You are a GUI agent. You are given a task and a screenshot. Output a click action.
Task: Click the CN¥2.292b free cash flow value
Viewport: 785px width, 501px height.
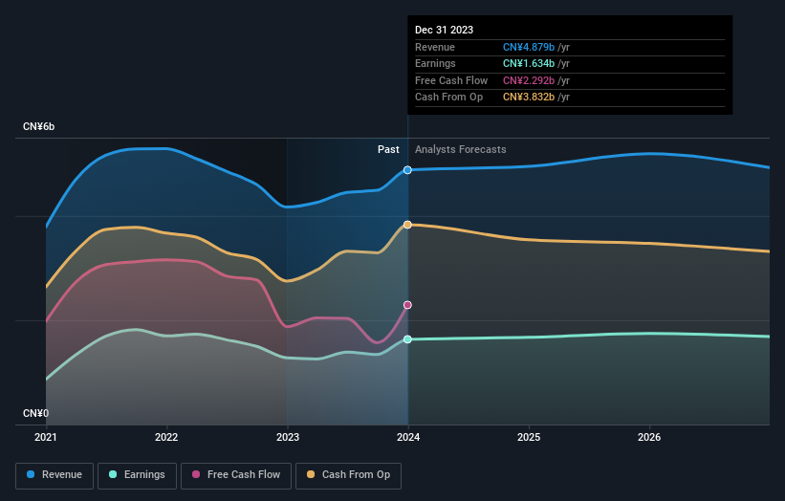point(529,80)
